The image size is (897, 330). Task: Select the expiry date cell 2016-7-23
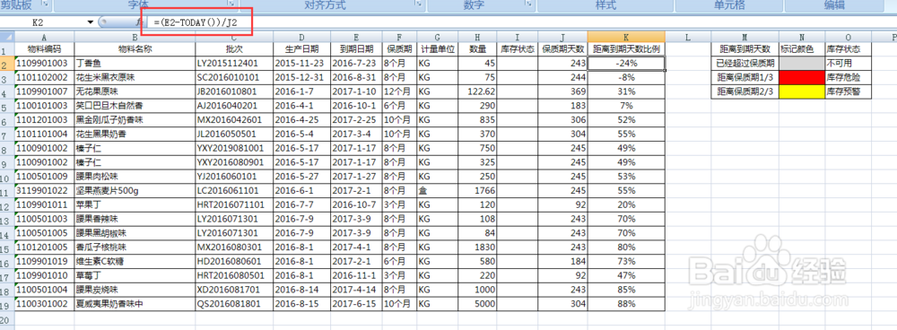[356, 63]
